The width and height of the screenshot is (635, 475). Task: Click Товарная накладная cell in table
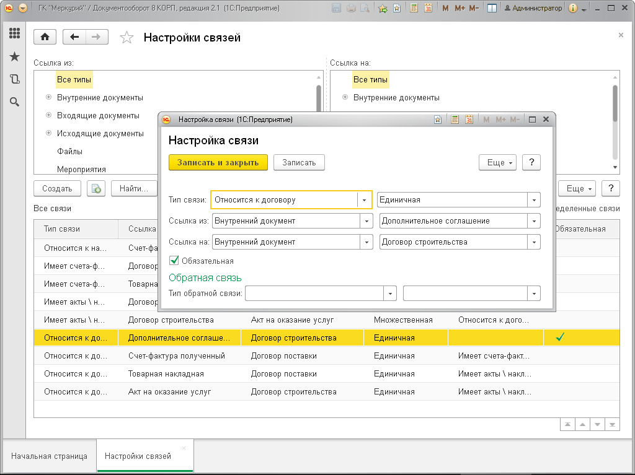coord(166,374)
